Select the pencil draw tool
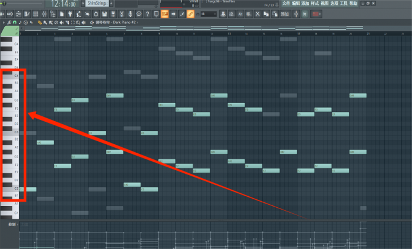 click(x=39, y=22)
